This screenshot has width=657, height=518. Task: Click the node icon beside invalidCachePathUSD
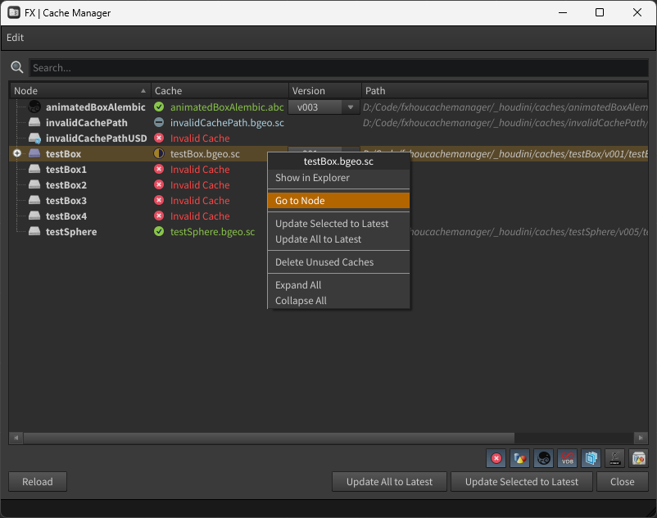[x=34, y=139]
